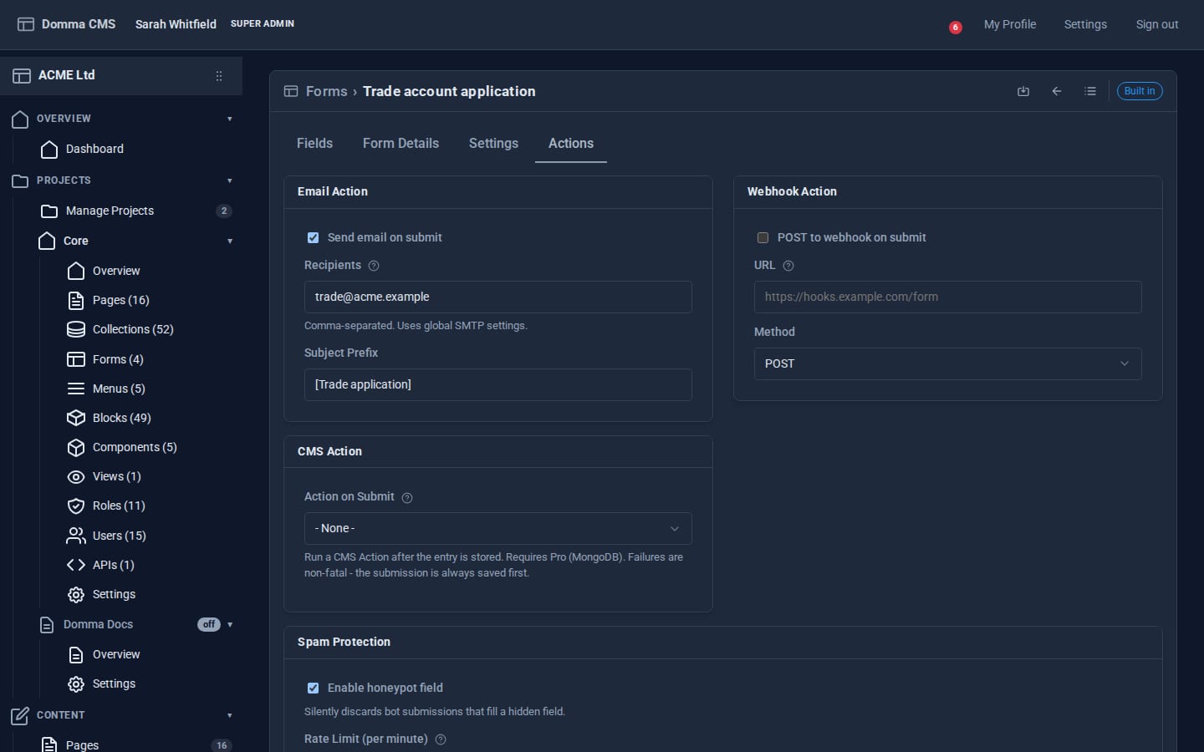Viewport: 1204px width, 752px height.
Task: Select the Actions tab
Action: [571, 144]
